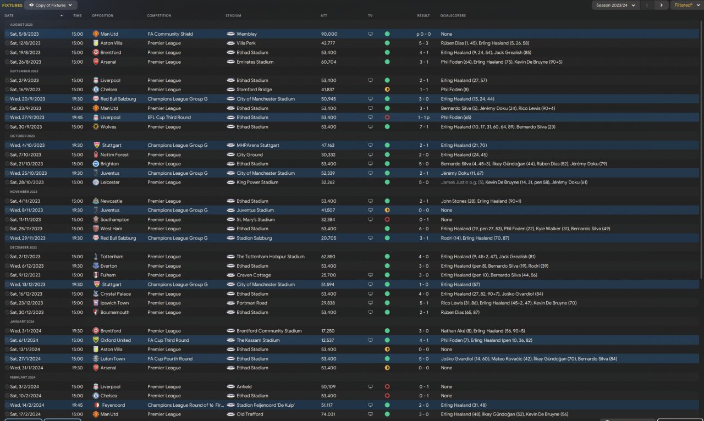Click the stadium icon next to Stamford Bridge
The image size is (704, 421).
231,90
